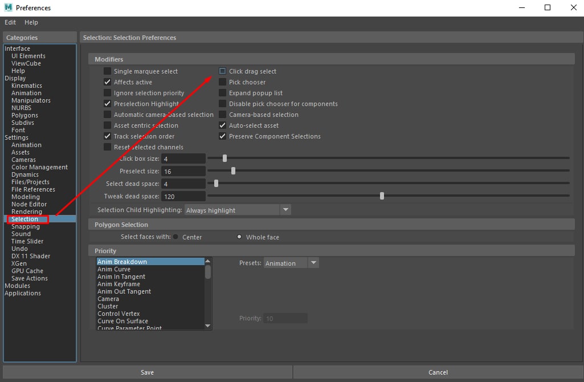Viewport: 584px width, 382px height.
Task: Click the Click box size slider handle
Action: coord(224,159)
